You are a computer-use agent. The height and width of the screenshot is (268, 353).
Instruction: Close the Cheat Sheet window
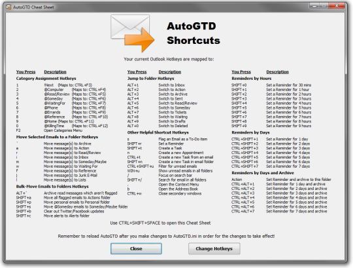337,6
